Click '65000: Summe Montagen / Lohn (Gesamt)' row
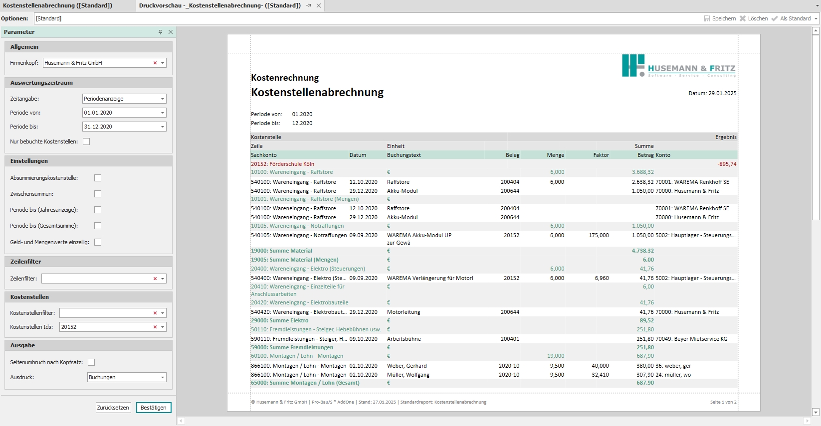 (x=494, y=383)
